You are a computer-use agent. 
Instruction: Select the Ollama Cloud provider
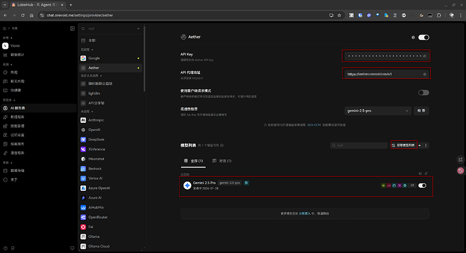tap(110, 246)
